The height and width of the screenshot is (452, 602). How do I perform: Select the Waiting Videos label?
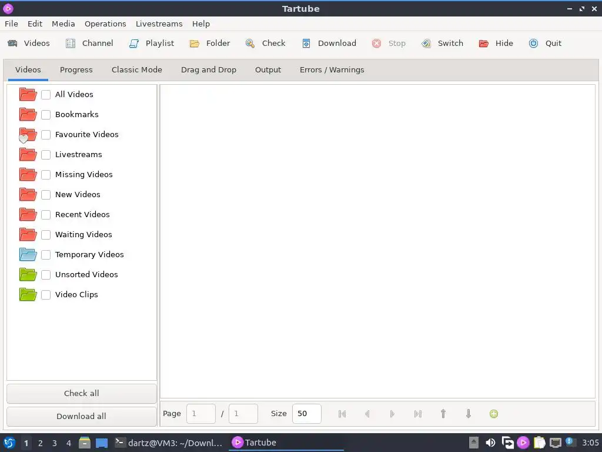[83, 234]
